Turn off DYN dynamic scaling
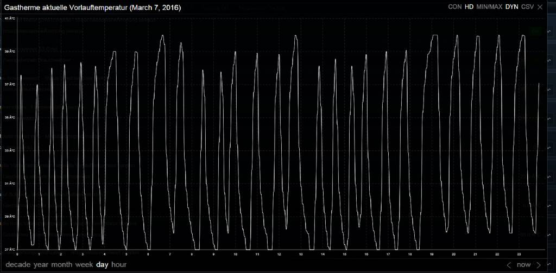 (x=511, y=7)
